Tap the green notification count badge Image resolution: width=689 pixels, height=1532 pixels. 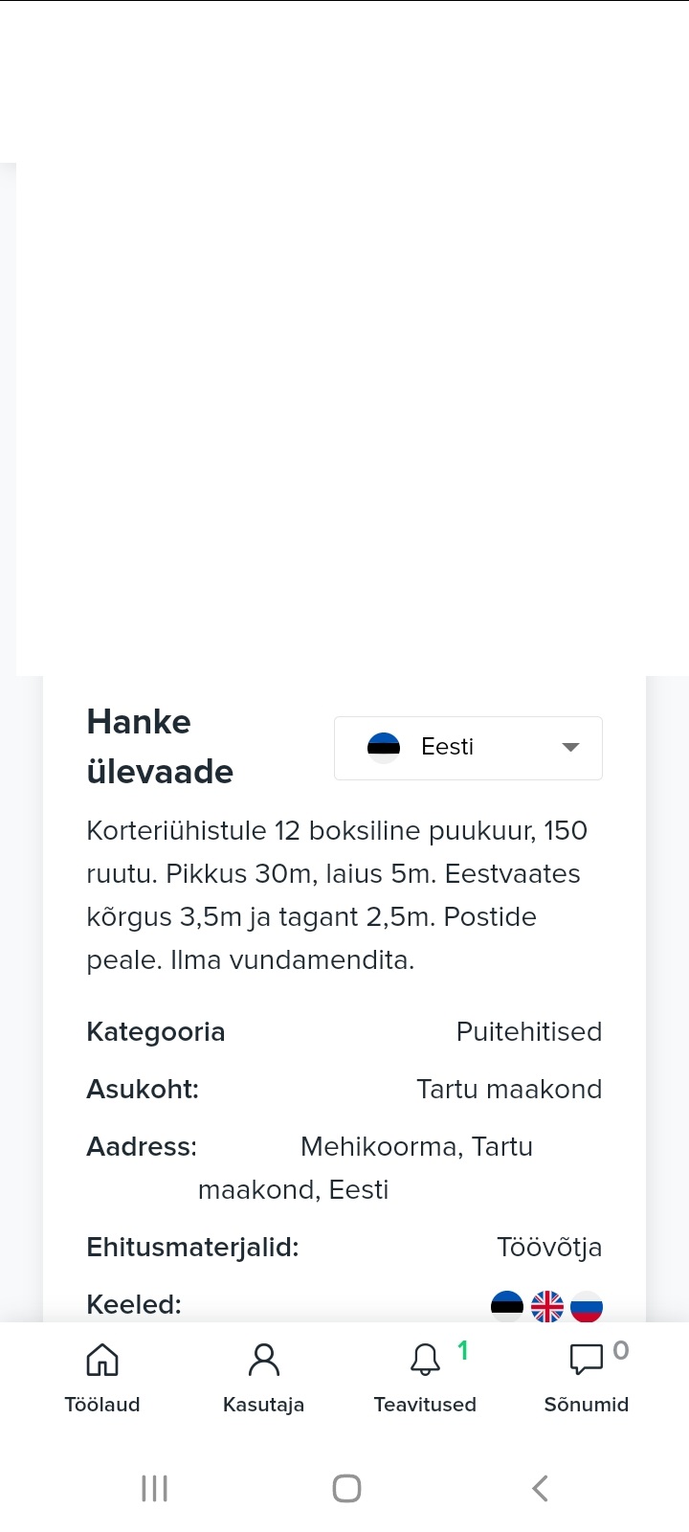click(x=463, y=1350)
